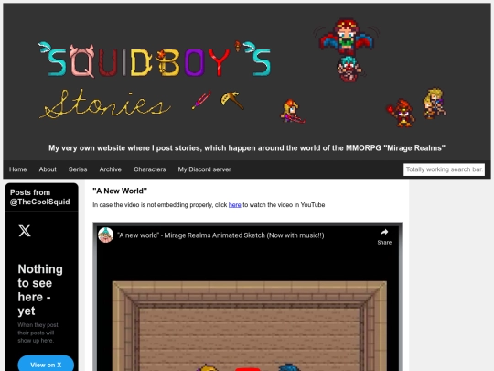Click the red fire mage sprite
494x371 pixels.
pyautogui.click(x=401, y=113)
